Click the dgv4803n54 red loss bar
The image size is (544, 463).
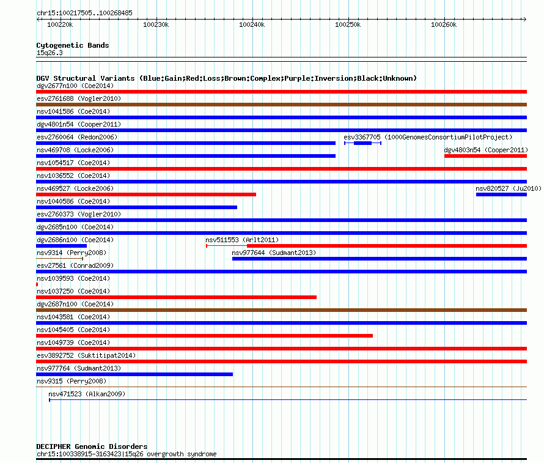click(x=485, y=156)
